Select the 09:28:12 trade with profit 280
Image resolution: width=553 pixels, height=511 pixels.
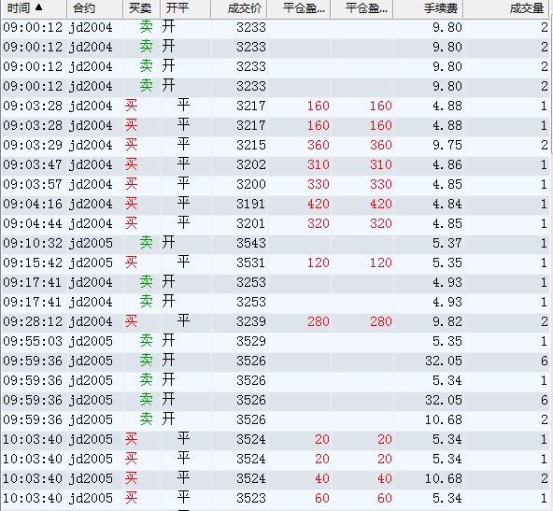point(275,322)
